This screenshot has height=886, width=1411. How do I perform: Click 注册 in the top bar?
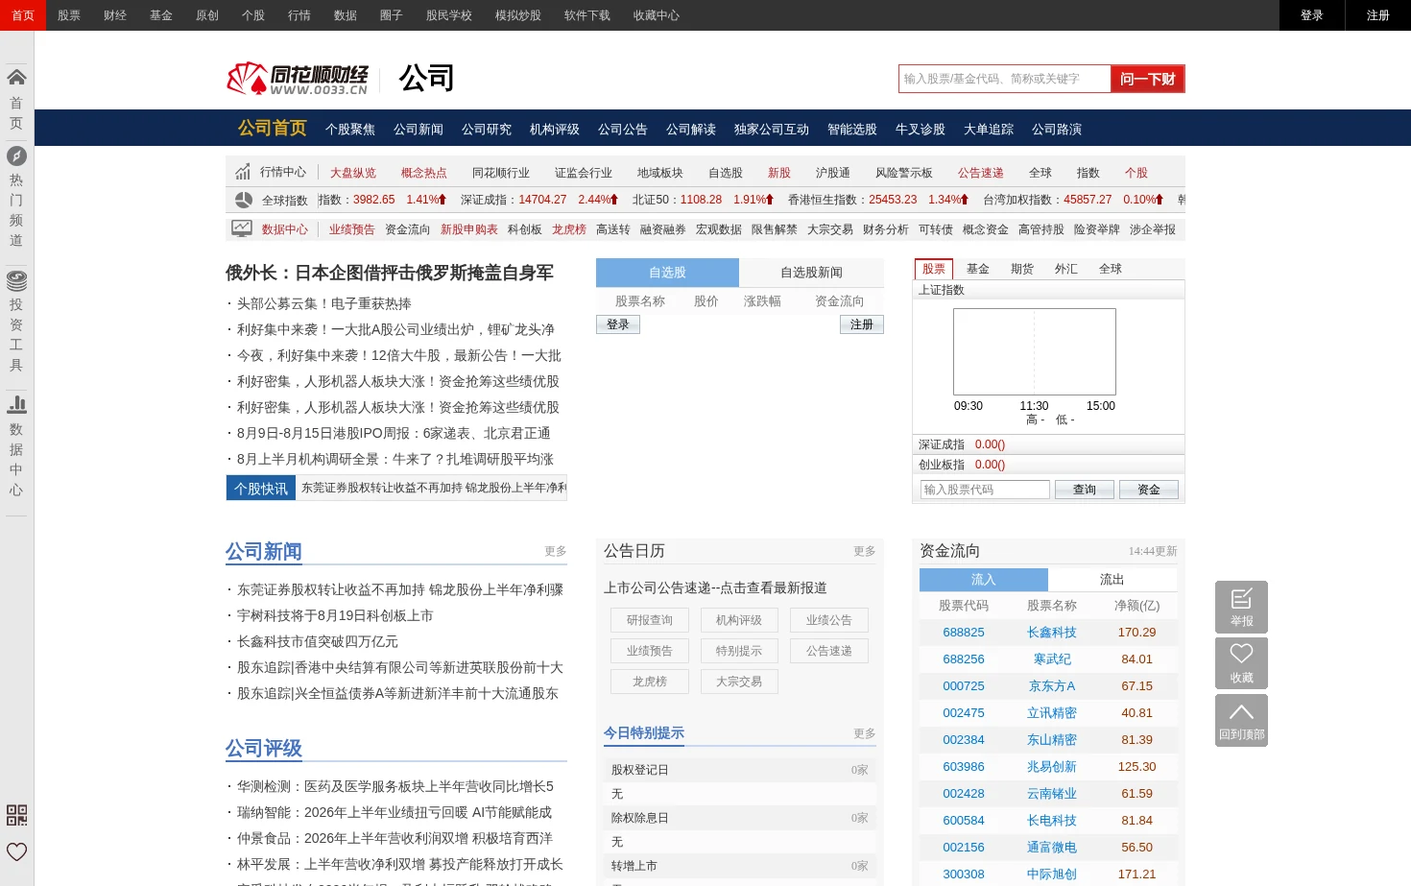pos(1378,15)
